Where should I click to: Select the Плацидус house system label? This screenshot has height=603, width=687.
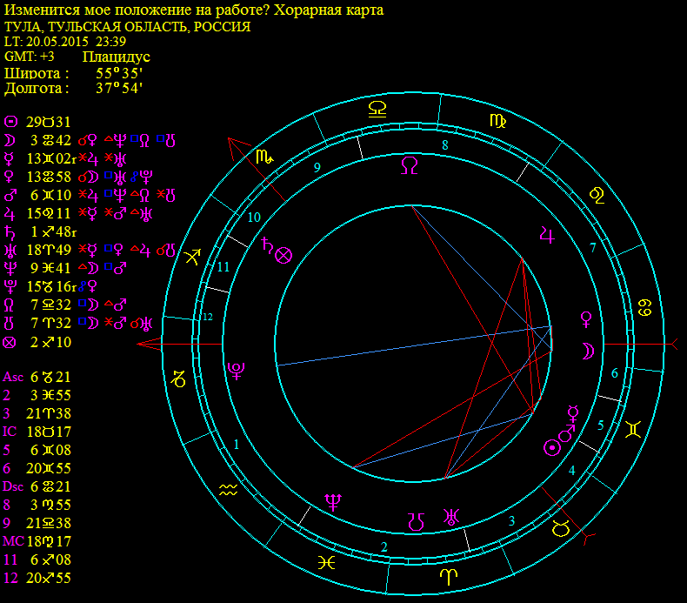coord(117,57)
